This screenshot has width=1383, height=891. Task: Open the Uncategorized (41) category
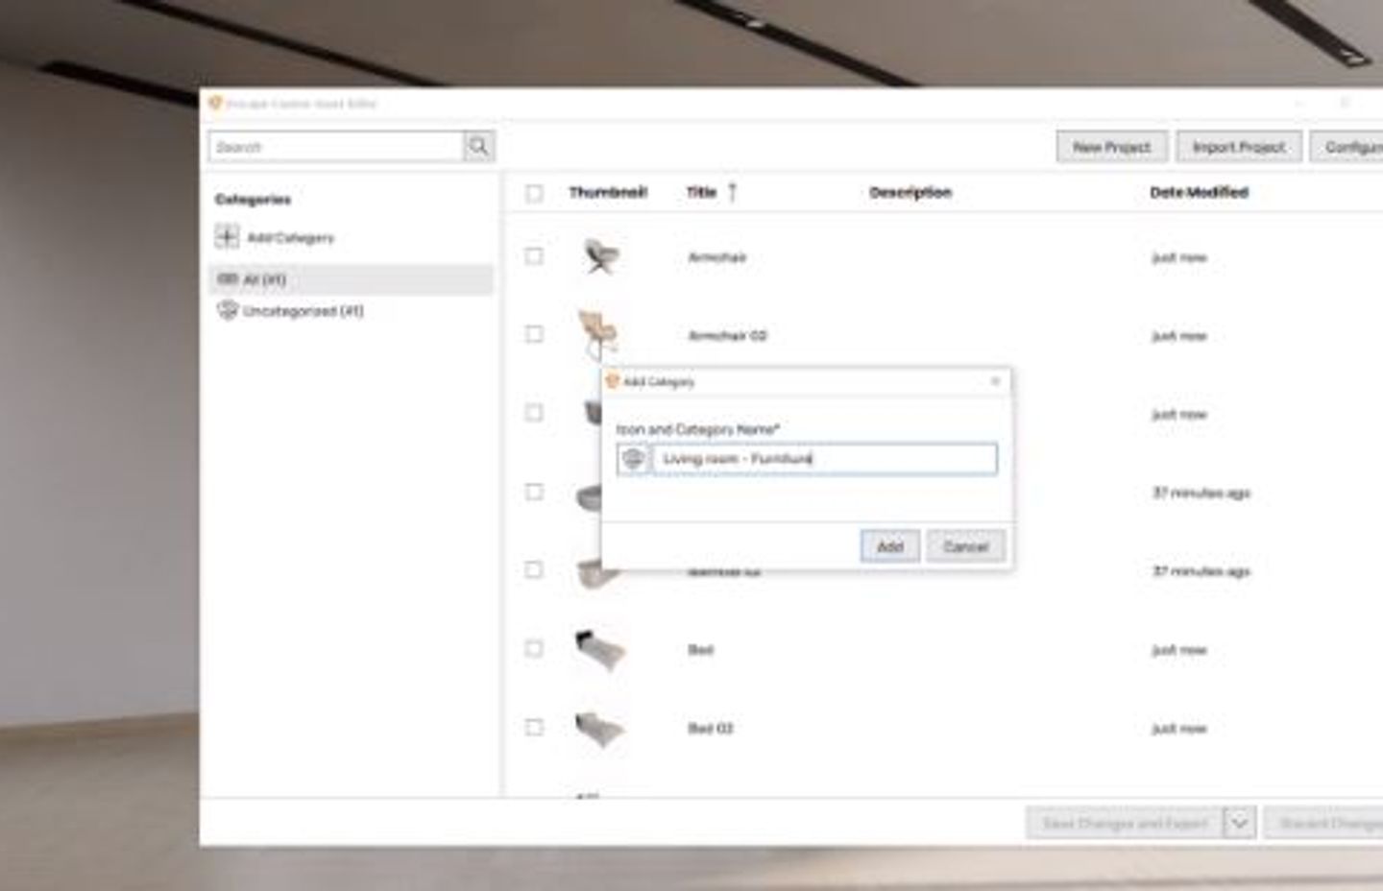(x=298, y=311)
